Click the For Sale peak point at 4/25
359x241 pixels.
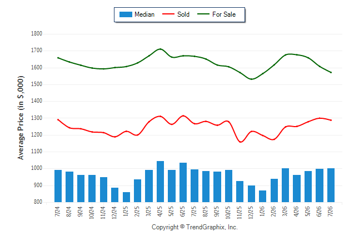[160, 49]
